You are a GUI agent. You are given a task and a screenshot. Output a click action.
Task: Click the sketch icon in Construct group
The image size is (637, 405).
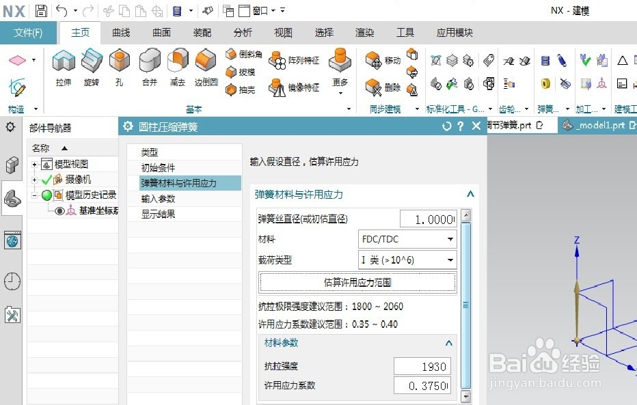17,87
